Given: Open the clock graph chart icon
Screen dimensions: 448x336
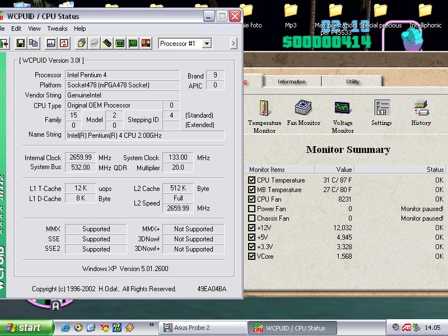Looking at the screenshot, I should click(51, 44).
